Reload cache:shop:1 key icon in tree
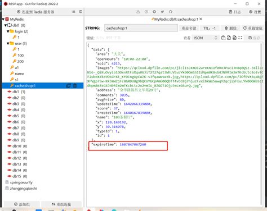 point(68,86)
